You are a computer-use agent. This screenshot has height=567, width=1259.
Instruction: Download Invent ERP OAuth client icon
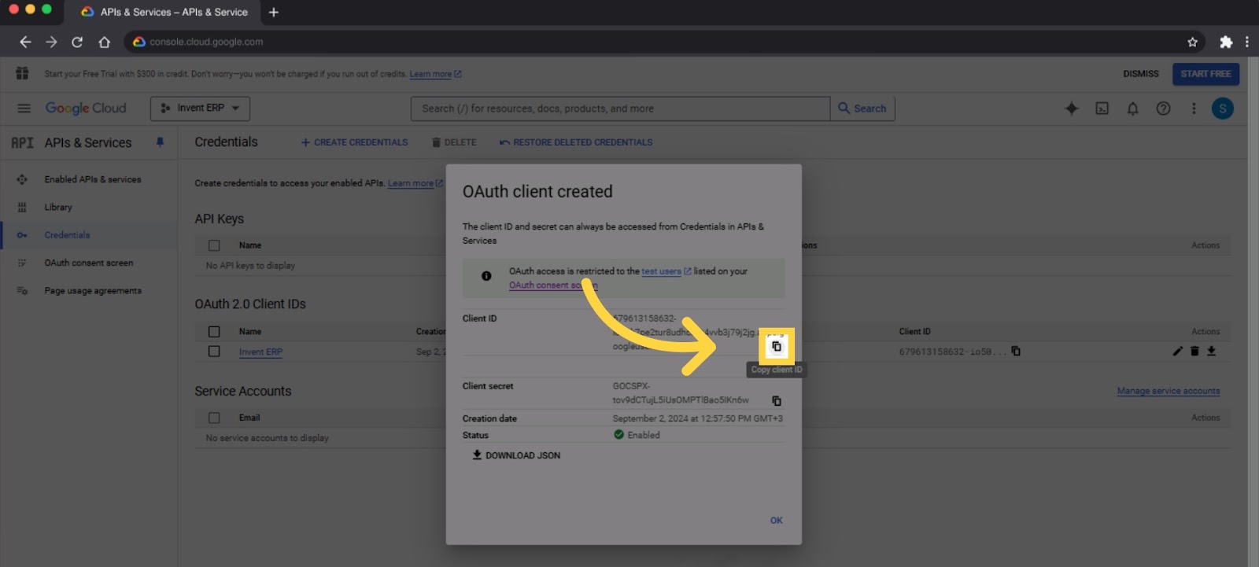point(1212,352)
